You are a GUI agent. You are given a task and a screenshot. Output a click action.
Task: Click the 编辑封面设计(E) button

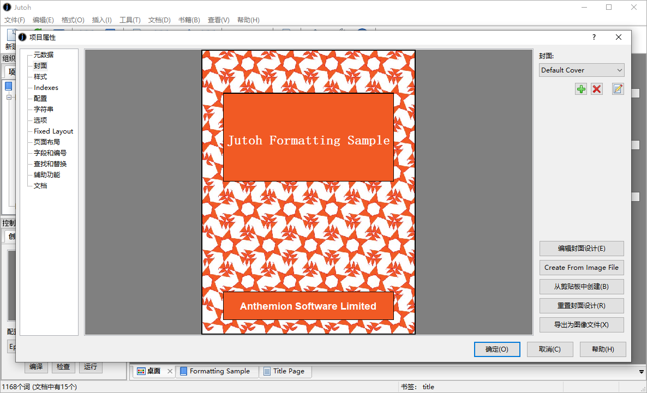pyautogui.click(x=581, y=249)
